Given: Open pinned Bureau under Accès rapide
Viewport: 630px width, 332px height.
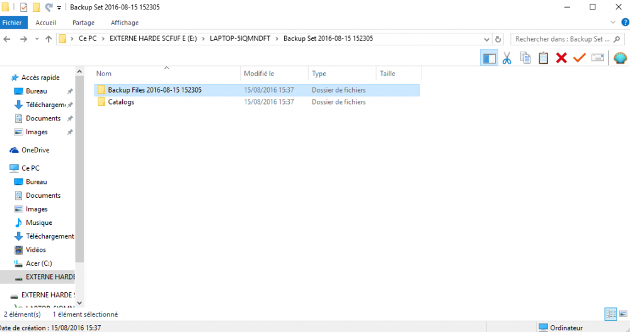Looking at the screenshot, I should pyautogui.click(x=37, y=91).
